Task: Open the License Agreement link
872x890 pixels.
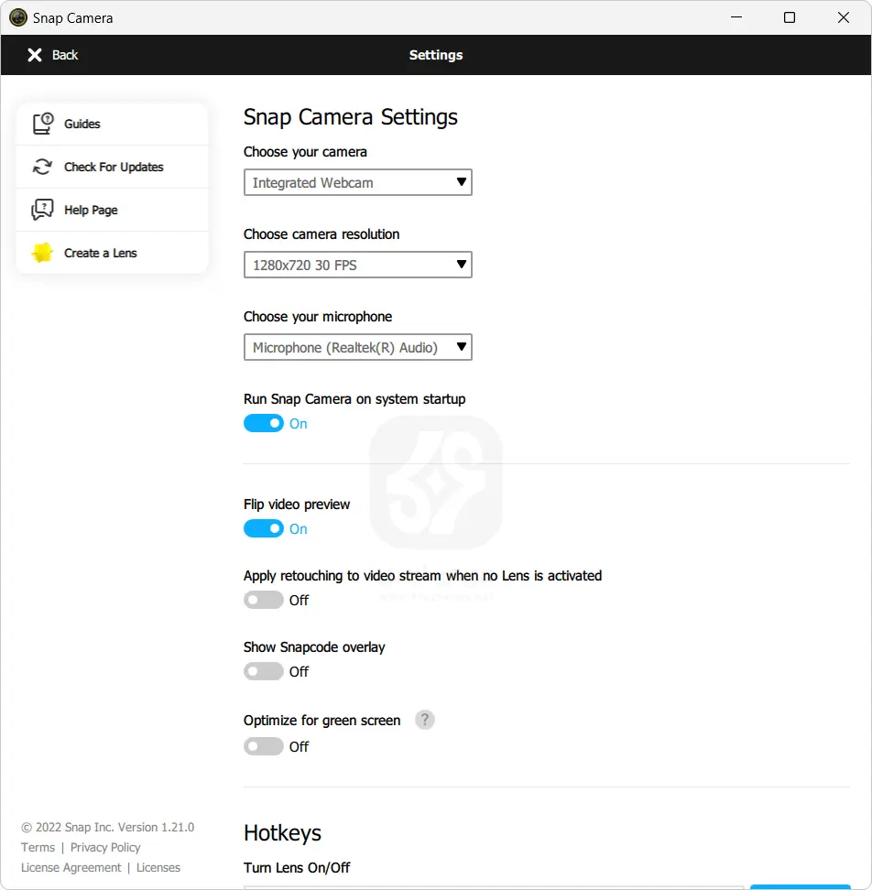Action: pos(71,867)
